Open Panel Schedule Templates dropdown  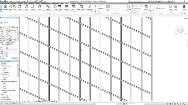click(x=81, y=8)
